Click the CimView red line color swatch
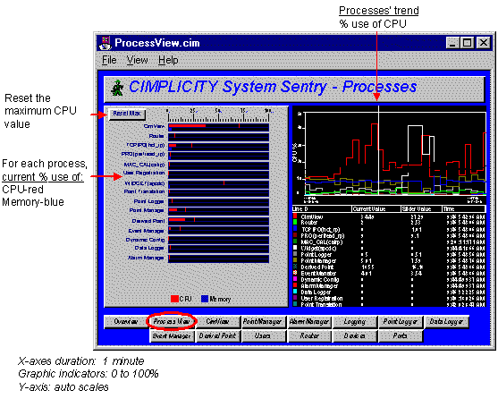Image resolution: width=498 pixels, height=407 pixels. tap(295, 216)
